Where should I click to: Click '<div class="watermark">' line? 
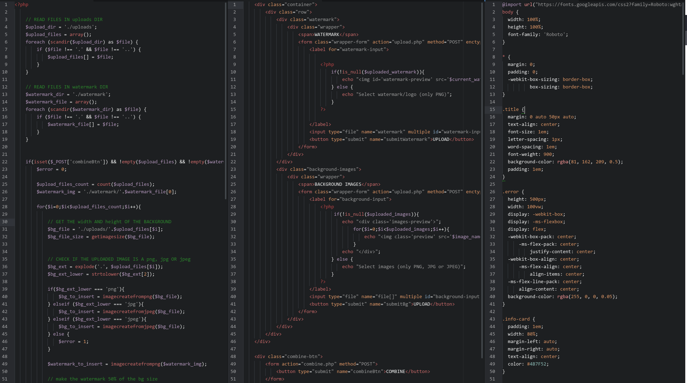(x=308, y=20)
